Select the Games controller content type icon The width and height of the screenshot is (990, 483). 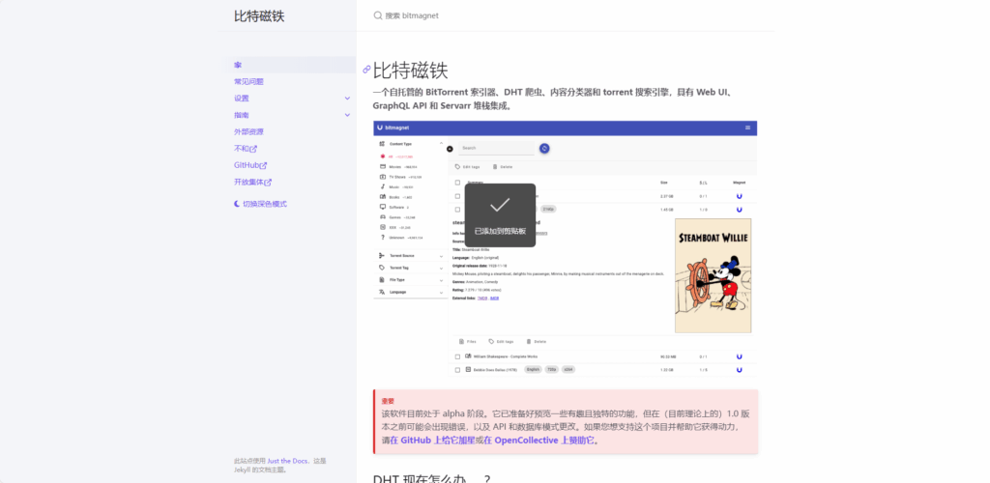pyautogui.click(x=383, y=217)
